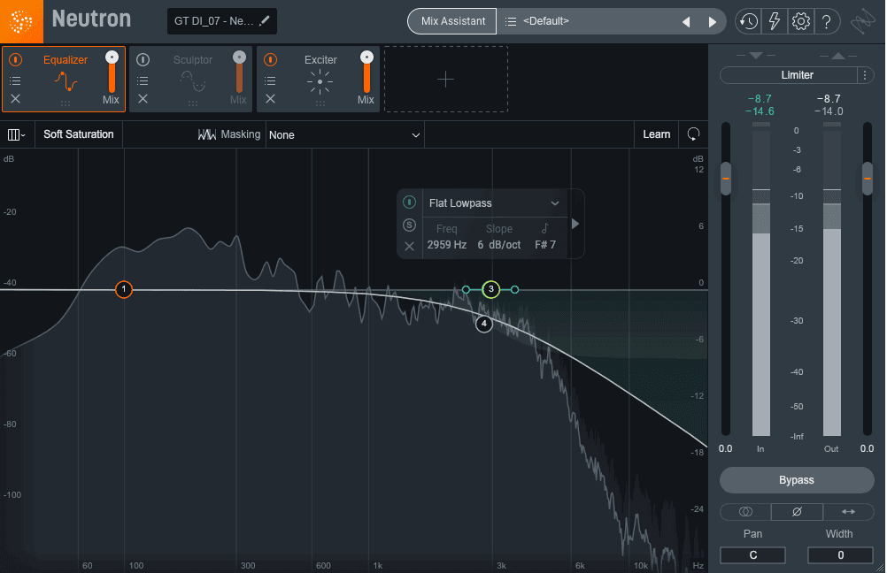Open the EQ band layout dropdown icon
This screenshot has height=573, width=887.
(16, 134)
